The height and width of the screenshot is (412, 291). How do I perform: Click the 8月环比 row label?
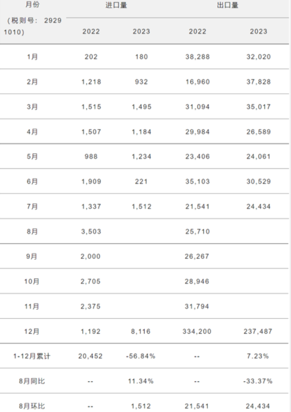pos(32,406)
